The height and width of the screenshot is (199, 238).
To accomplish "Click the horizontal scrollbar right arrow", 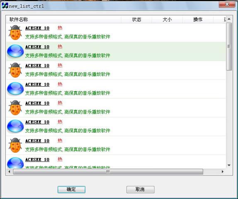I will (x=223, y=172).
